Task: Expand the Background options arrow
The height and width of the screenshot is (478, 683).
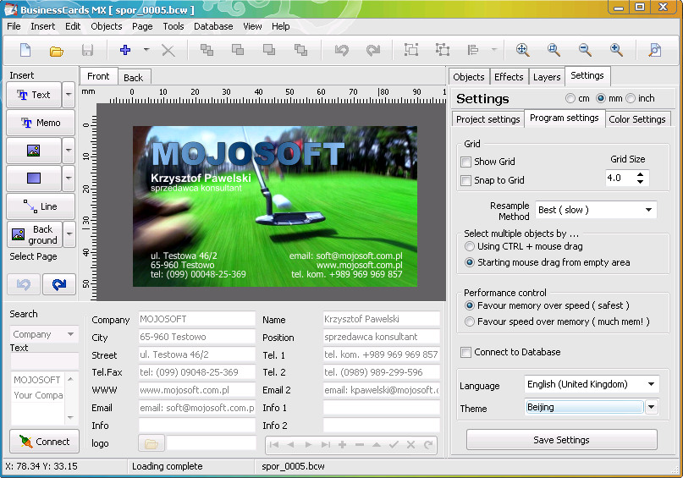Action: 69,234
